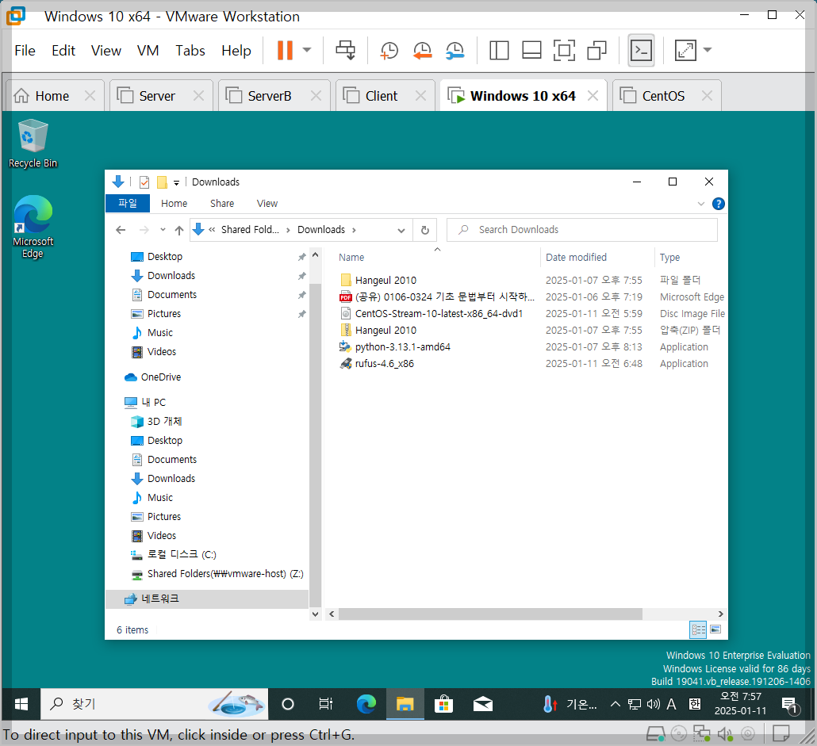This screenshot has height=746, width=817.
Task: Go back using Explorer's back arrow
Action: coord(121,230)
